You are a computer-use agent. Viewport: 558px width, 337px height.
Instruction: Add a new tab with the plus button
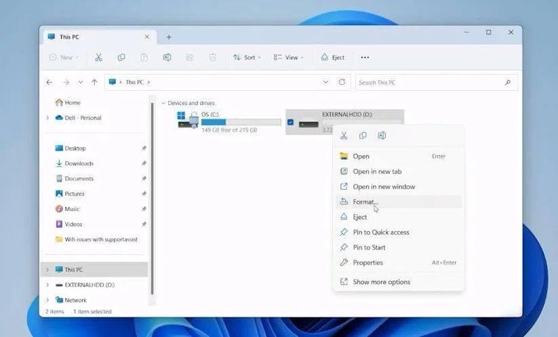point(169,37)
